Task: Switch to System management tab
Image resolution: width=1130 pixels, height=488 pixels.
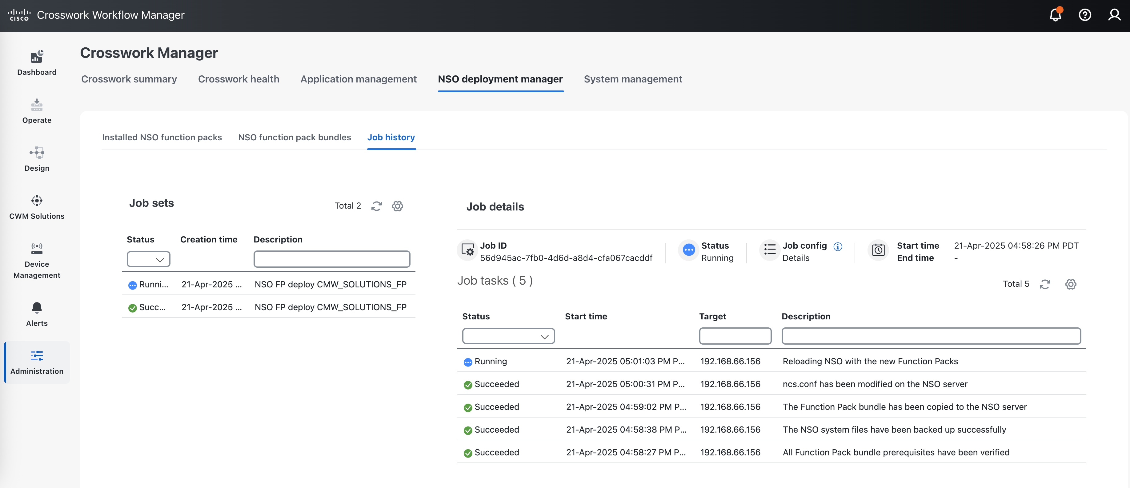Action: (x=633, y=79)
